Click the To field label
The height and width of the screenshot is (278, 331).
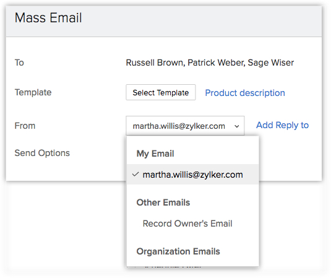(19, 63)
